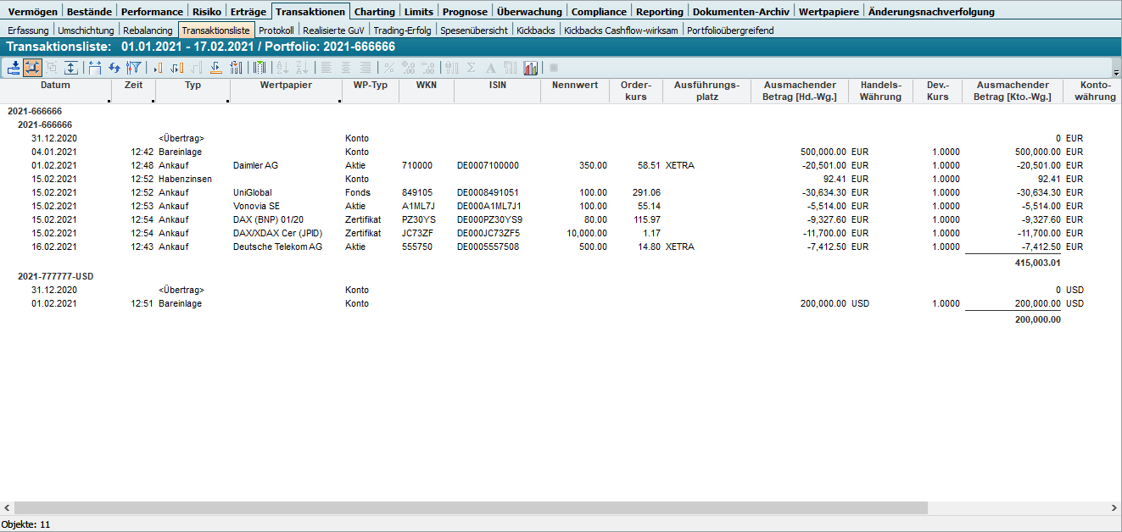This screenshot has height=532, width=1122.
Task: Open the Charting tab
Action: pyautogui.click(x=374, y=12)
